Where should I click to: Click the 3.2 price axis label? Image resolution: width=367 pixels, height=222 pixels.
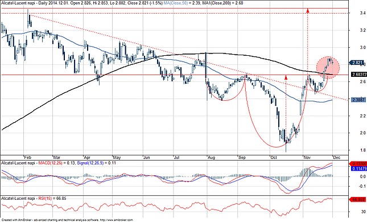pyautogui.click(x=363, y=30)
